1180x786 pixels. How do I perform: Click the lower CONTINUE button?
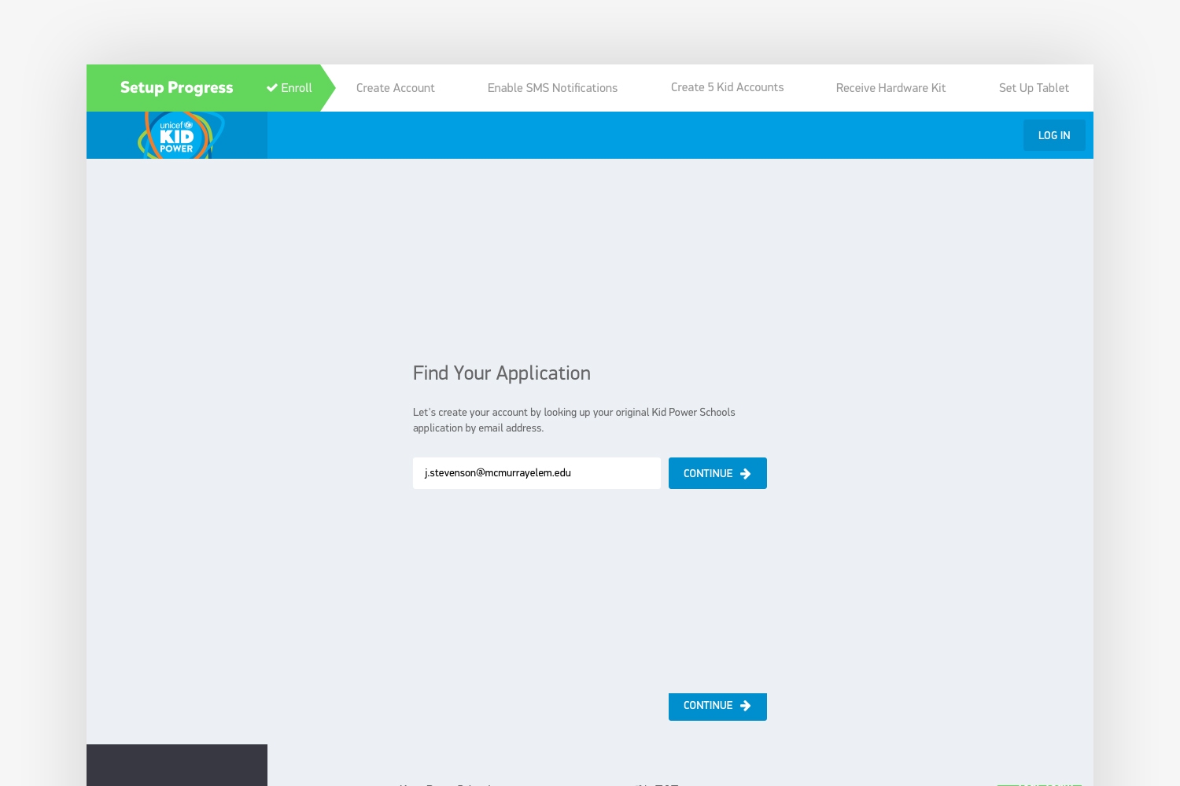[717, 707]
